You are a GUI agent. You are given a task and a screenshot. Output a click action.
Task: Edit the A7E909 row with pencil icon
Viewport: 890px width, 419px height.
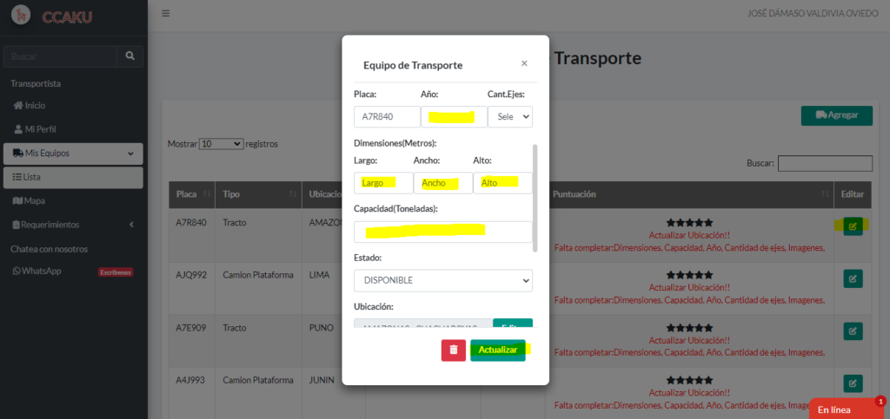[x=853, y=331]
